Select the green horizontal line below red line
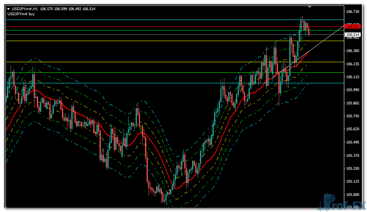 157,31
